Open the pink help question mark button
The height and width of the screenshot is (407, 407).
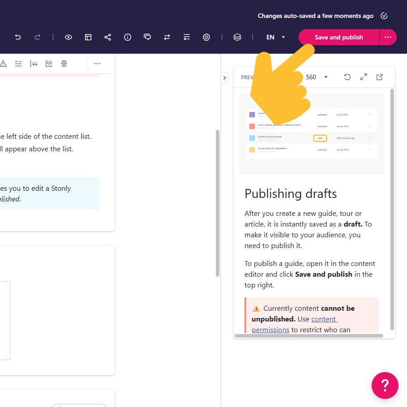pyautogui.click(x=385, y=386)
